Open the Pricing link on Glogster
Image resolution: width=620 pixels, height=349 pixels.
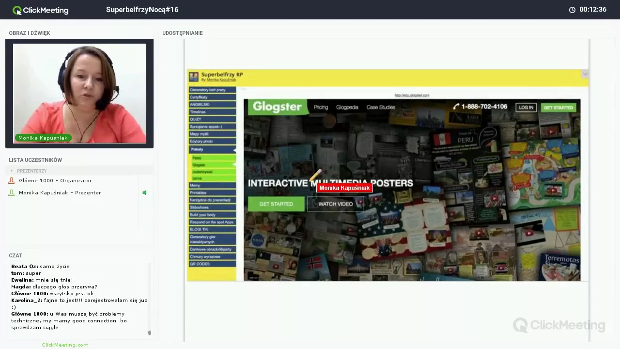pos(321,107)
